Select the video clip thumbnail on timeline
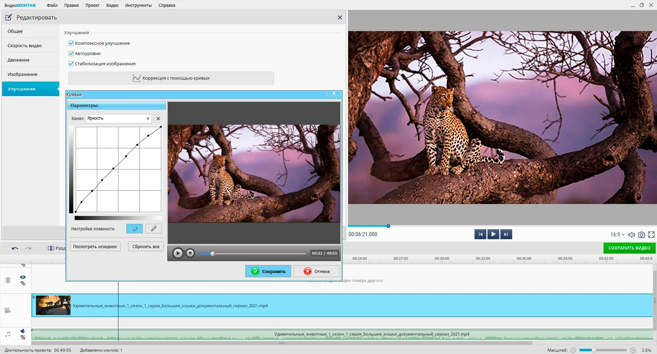This screenshot has width=657, height=354. pos(53,305)
